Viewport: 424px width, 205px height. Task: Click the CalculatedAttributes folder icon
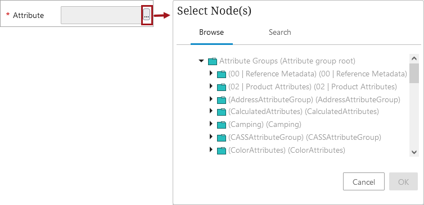point(222,112)
